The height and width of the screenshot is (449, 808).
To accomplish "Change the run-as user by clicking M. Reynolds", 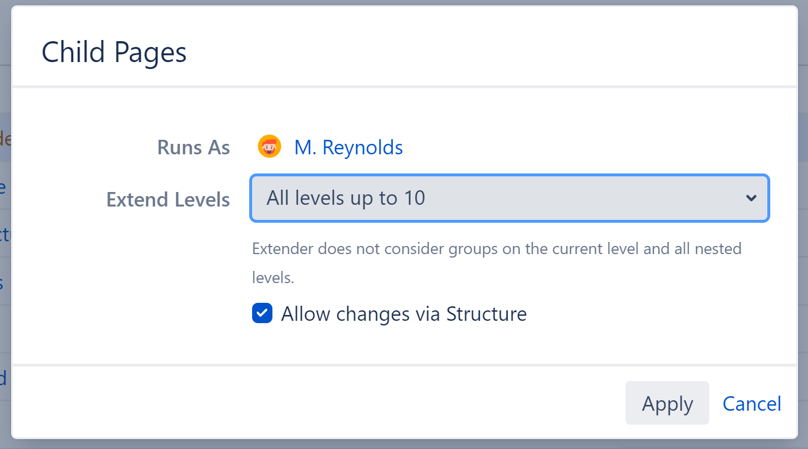I will click(349, 147).
